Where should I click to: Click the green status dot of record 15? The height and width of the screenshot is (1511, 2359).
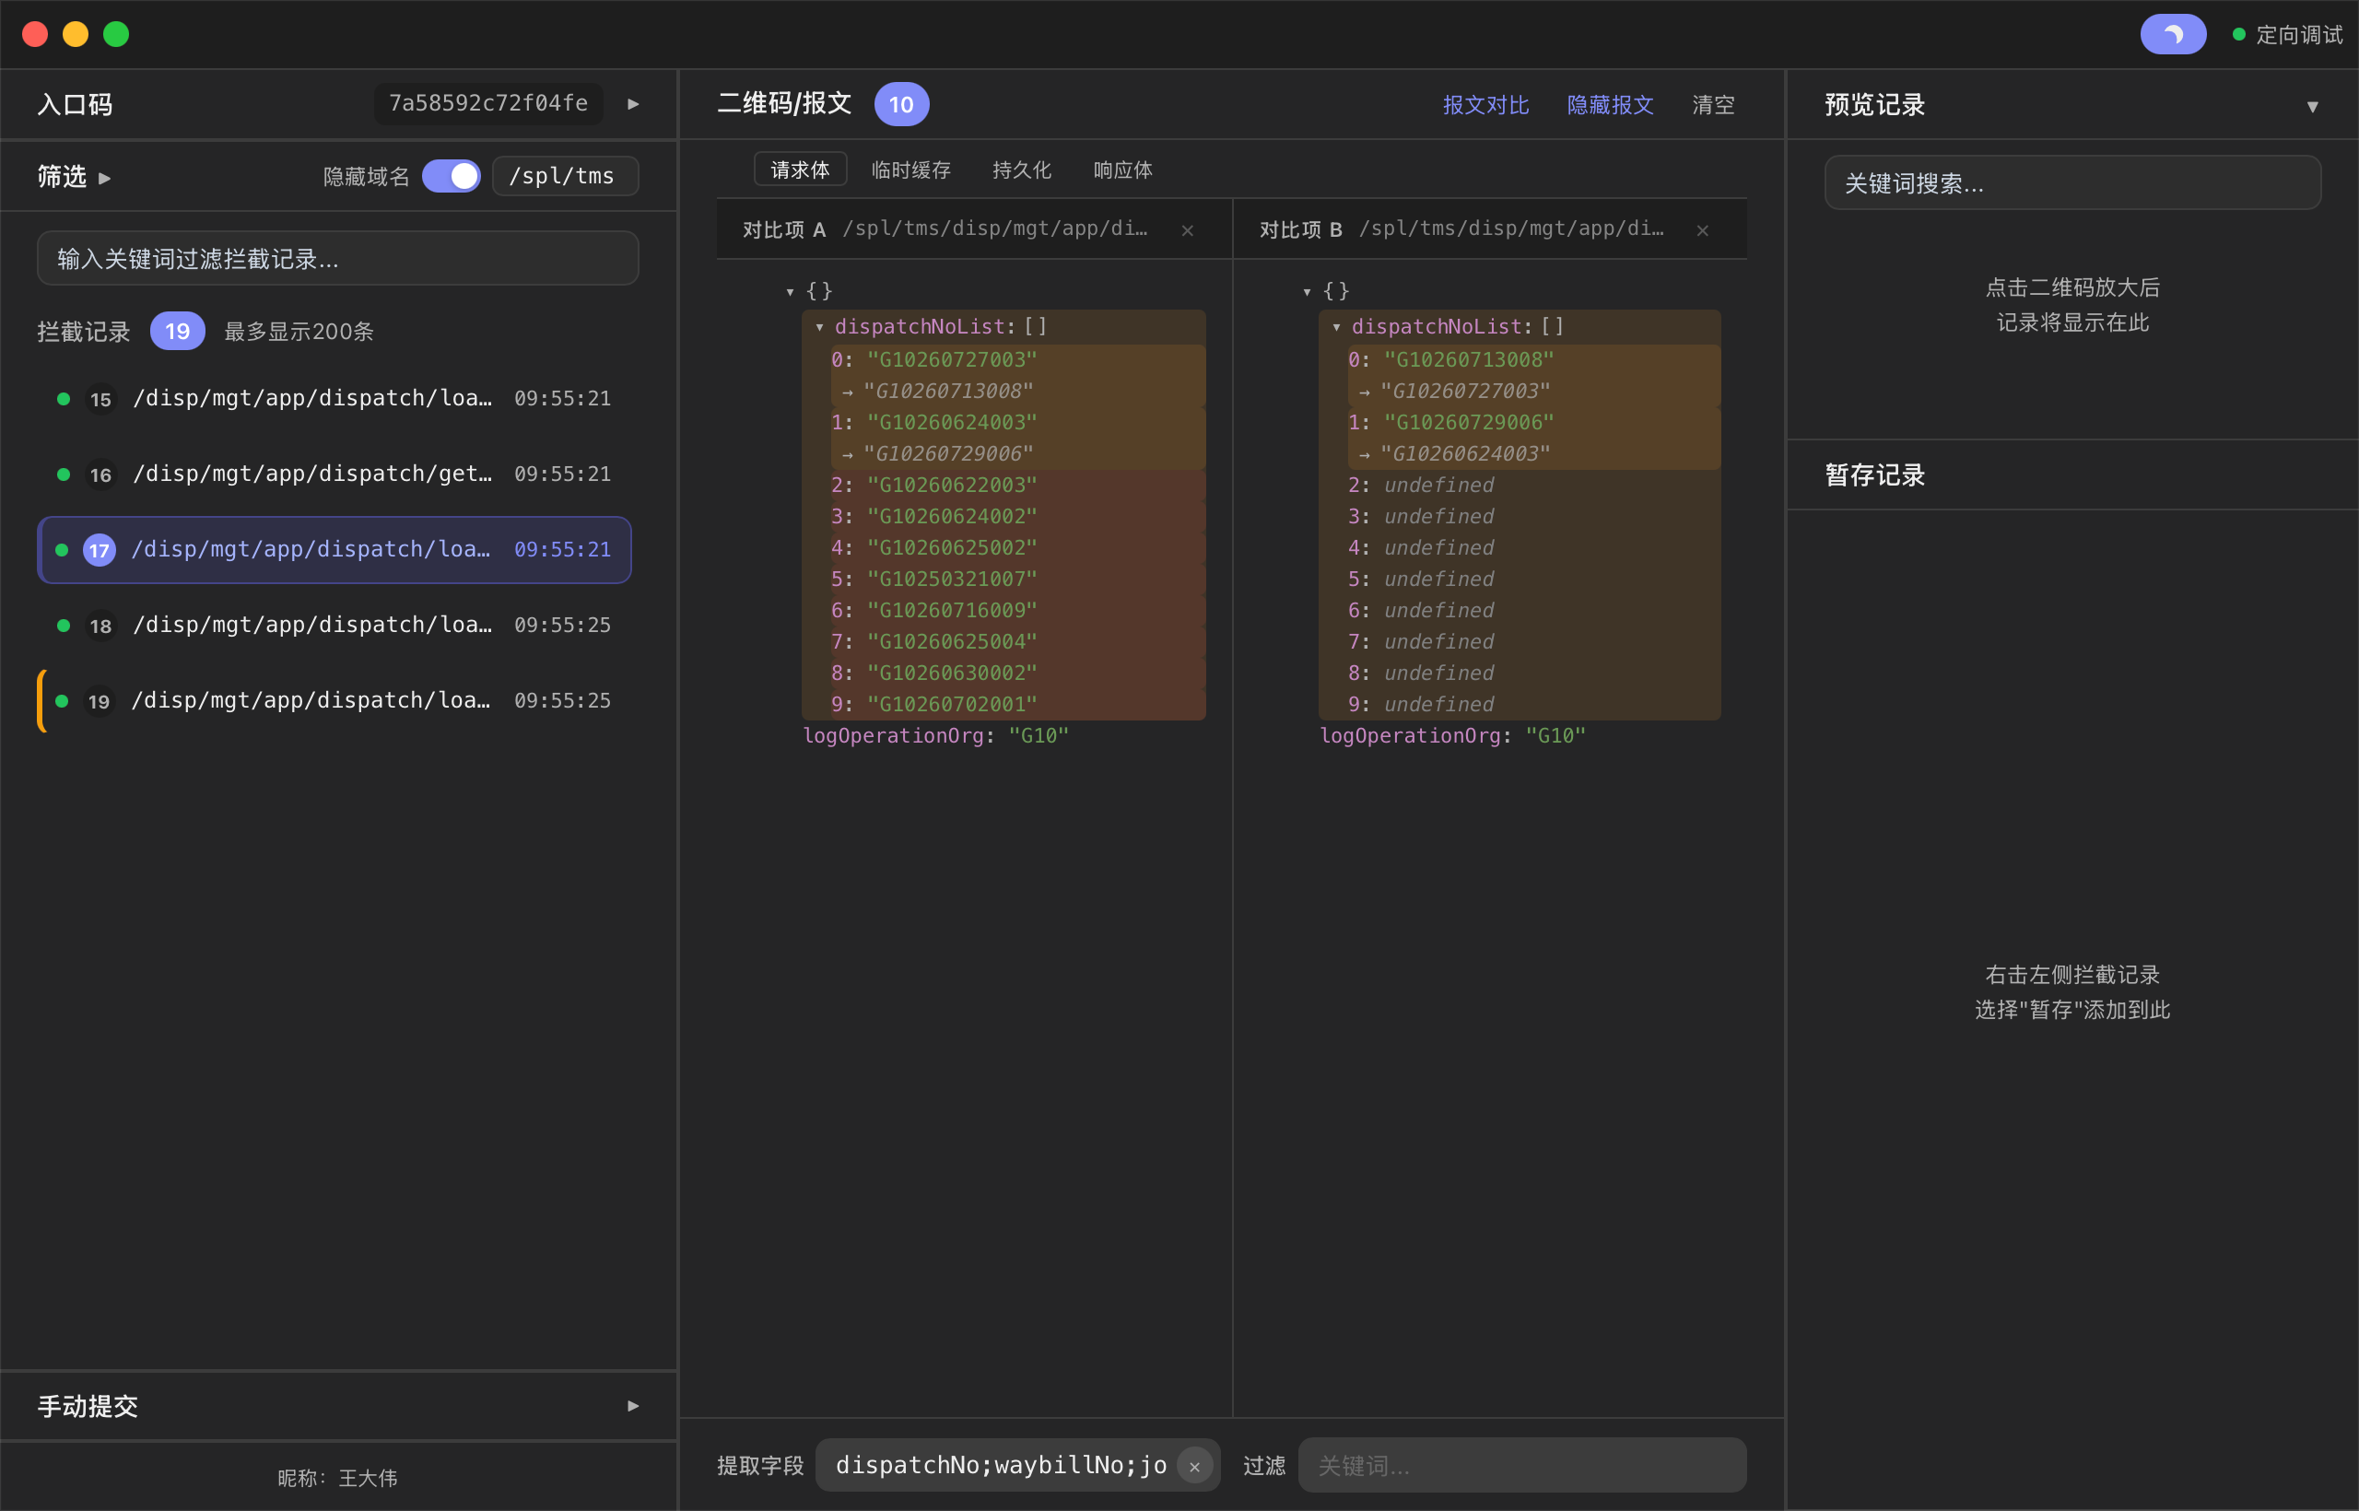click(x=64, y=398)
